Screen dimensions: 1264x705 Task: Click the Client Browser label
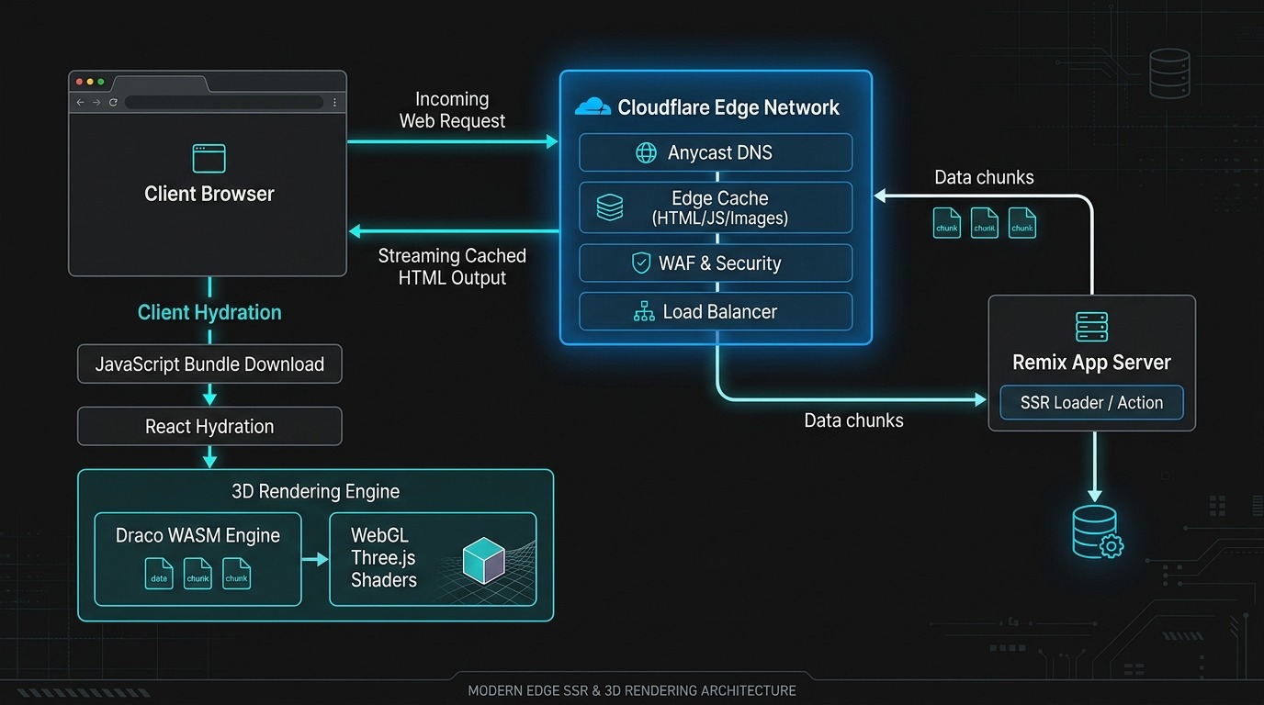click(209, 194)
